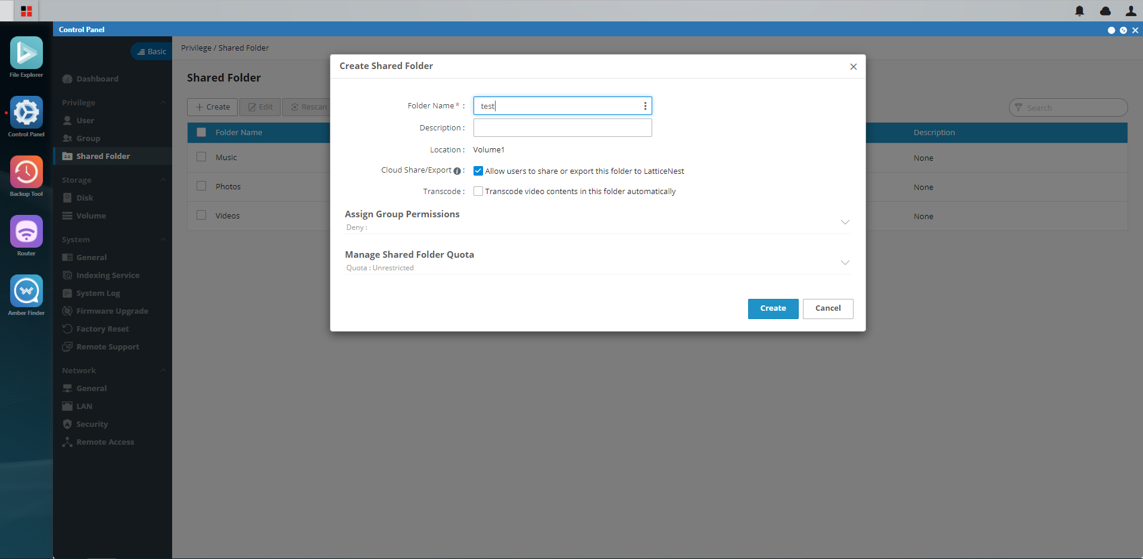Open the Router app icon
Viewport: 1143px width, 559px height.
point(26,232)
